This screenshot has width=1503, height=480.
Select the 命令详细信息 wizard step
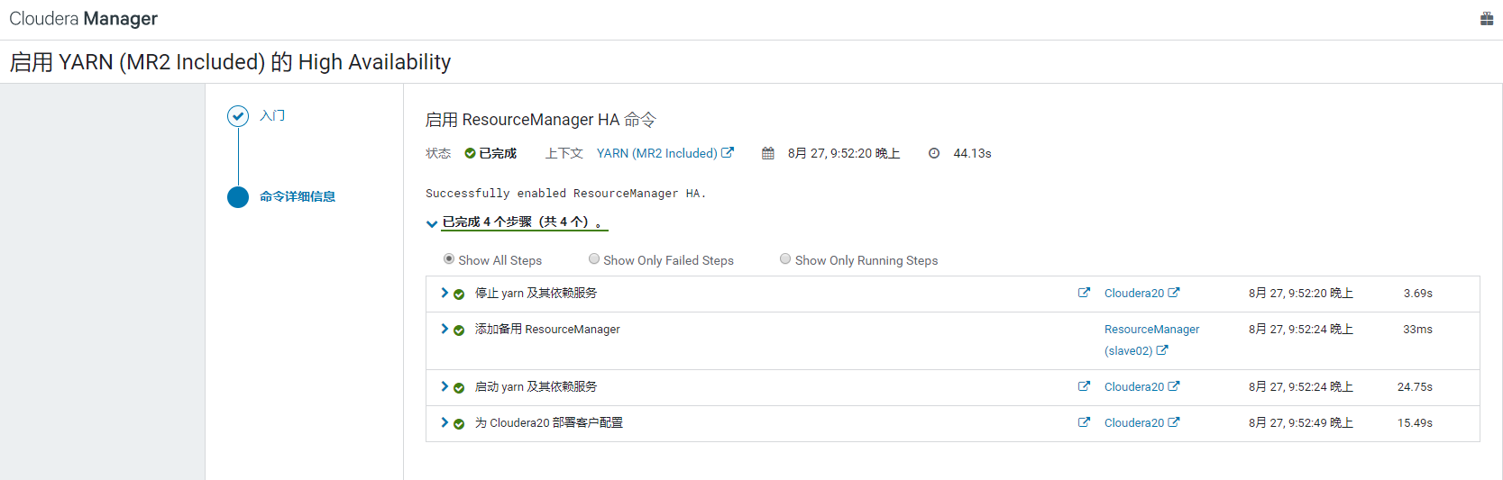pyautogui.click(x=298, y=196)
